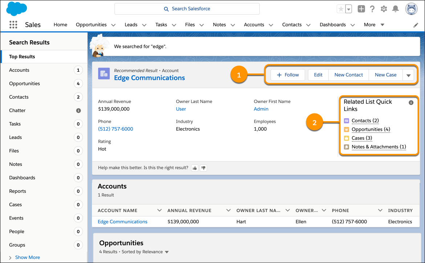Open the notifications bell icon
Screen dimensions: 425x263
point(396,9)
